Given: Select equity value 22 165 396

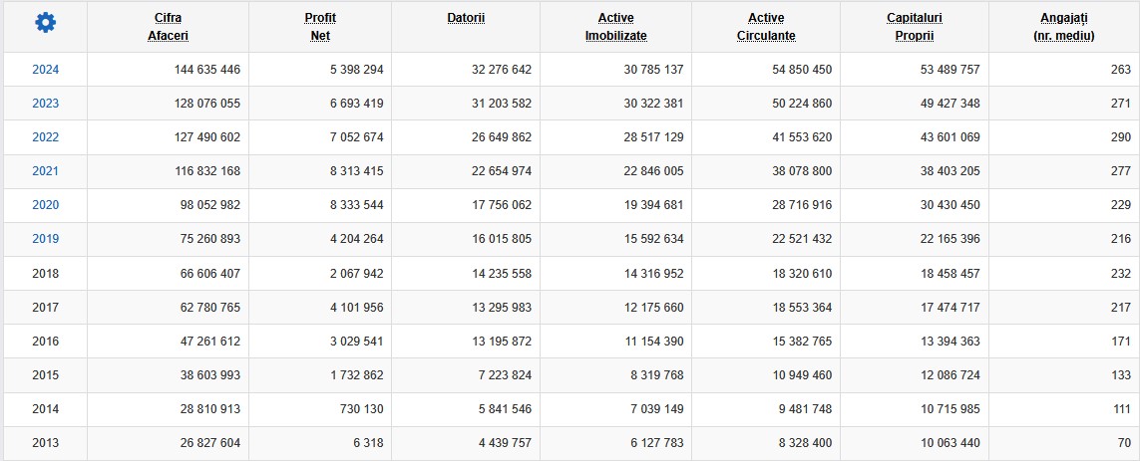Looking at the screenshot, I should (950, 239).
